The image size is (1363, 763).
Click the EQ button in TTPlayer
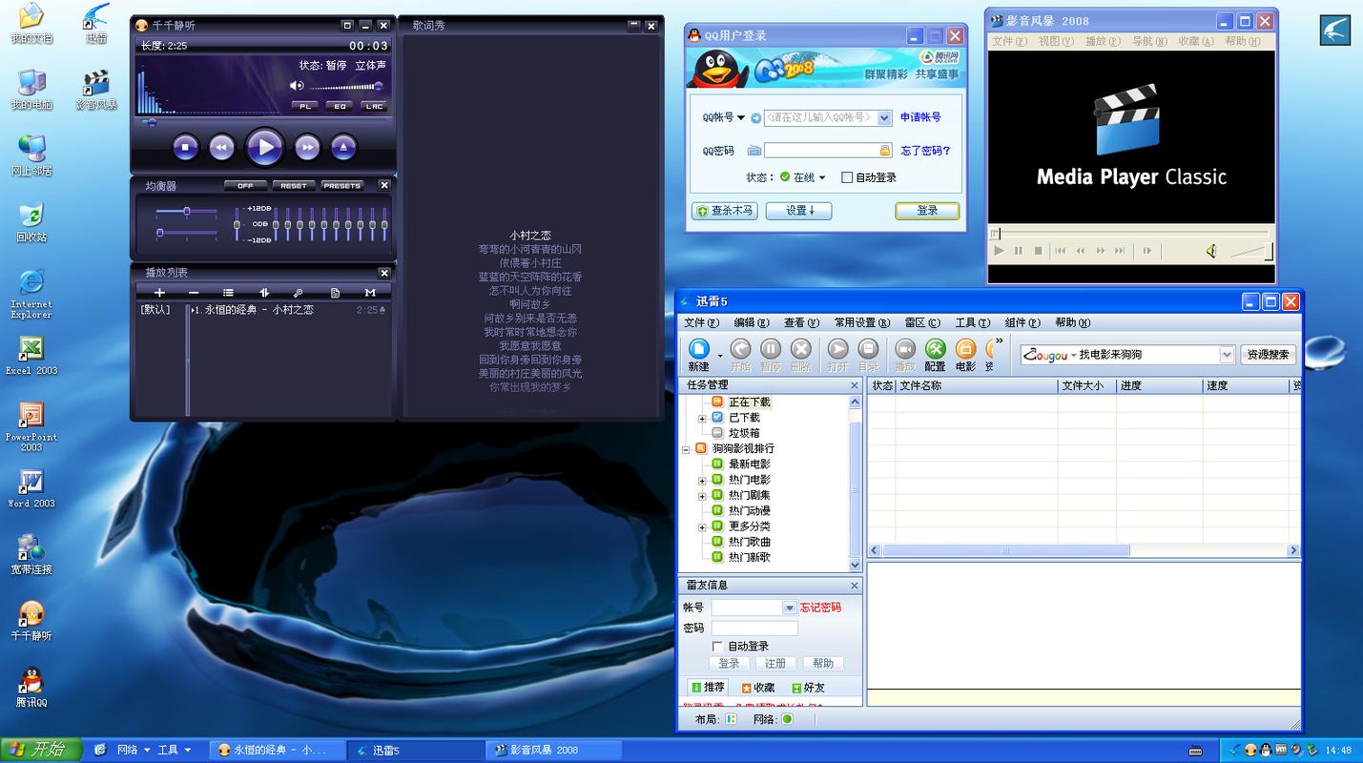click(x=340, y=106)
